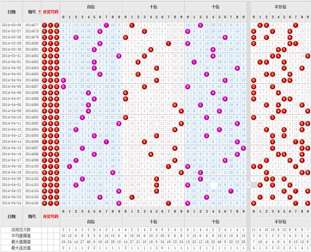Click issue number 2014094
The width and height of the screenshot is (311, 252).
32,129
